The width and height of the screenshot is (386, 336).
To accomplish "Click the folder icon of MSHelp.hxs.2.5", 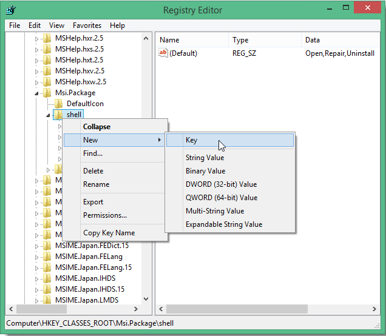I will [x=47, y=49].
